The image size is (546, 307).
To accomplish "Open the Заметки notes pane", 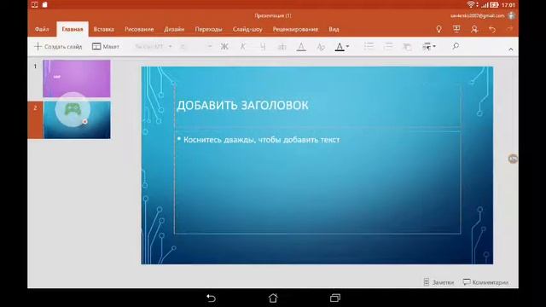I will (x=439, y=282).
